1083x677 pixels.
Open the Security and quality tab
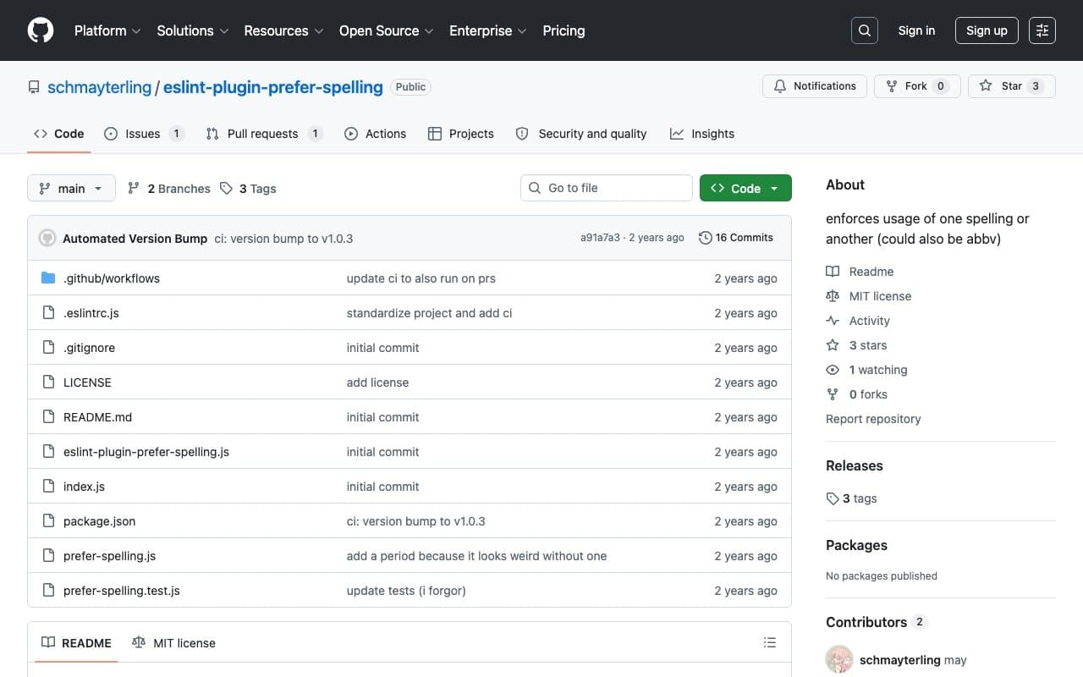[581, 134]
